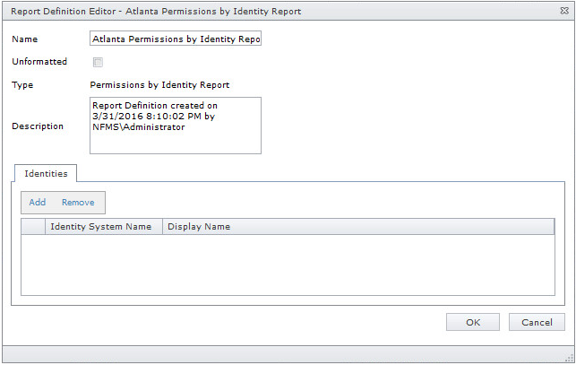Toggle the Unformatted checkbox
Screen dimensions: 576x365
98,63
